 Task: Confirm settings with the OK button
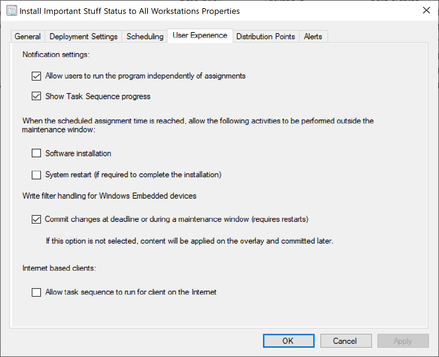[289, 341]
